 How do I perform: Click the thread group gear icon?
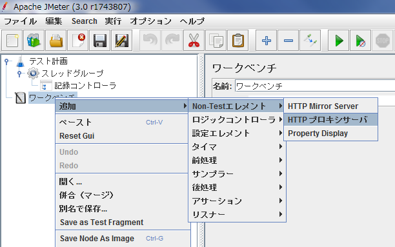[33, 74]
